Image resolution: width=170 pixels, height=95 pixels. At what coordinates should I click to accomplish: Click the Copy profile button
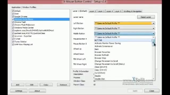[46, 85]
